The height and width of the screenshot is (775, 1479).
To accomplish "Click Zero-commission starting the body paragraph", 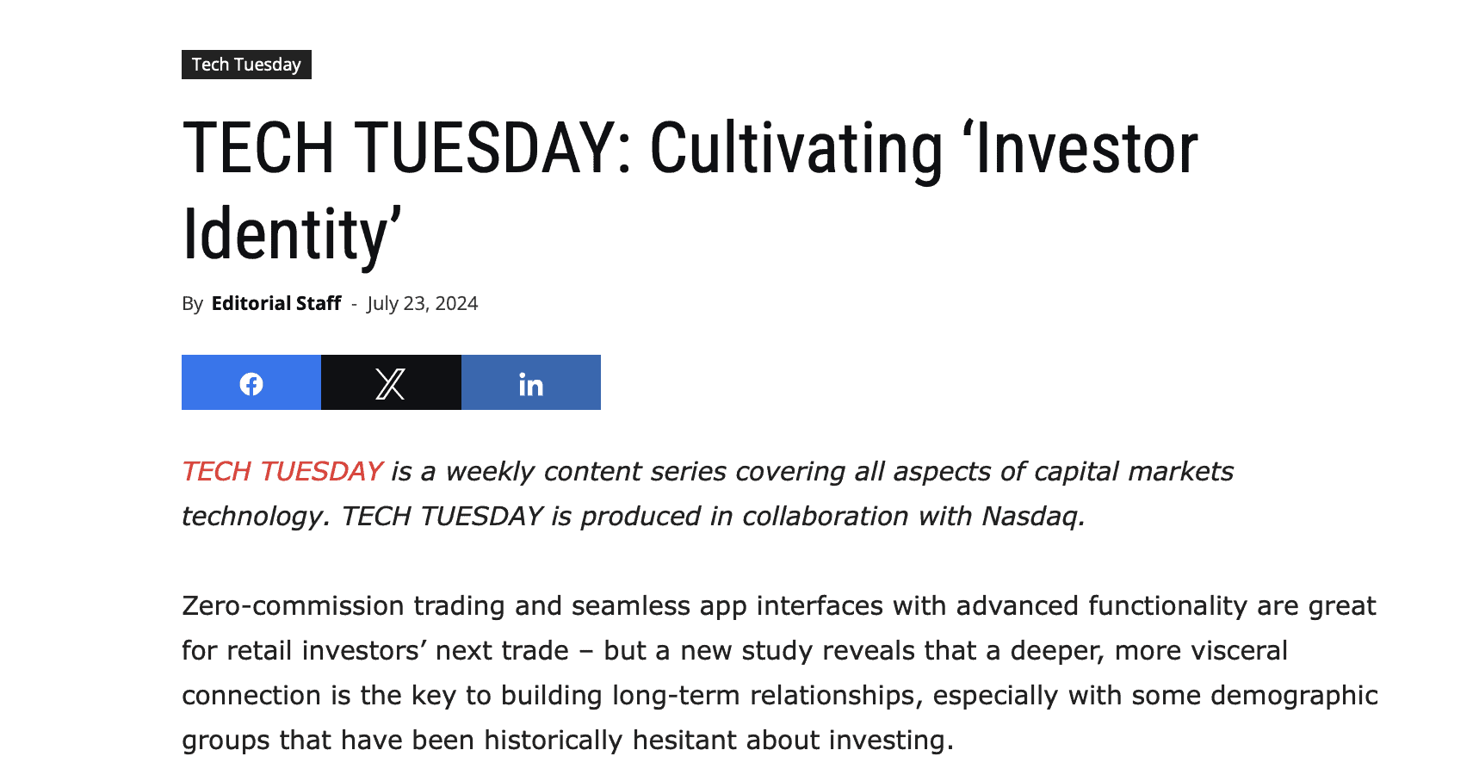I will tap(293, 605).
